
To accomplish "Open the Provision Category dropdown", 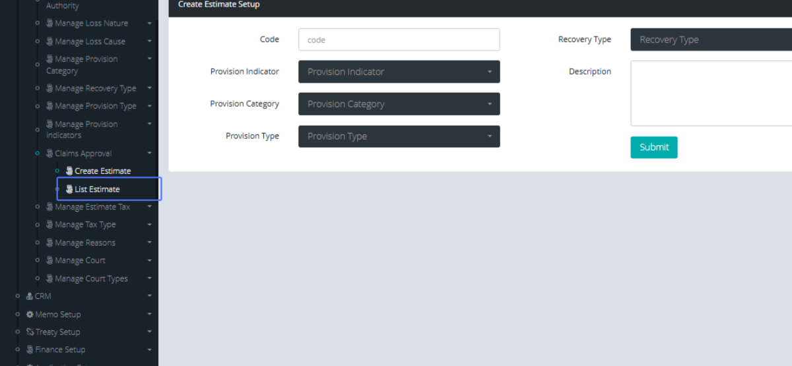I will (399, 104).
